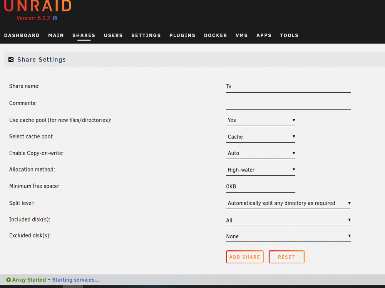Open the Use cache pool dropdown

tap(261, 120)
